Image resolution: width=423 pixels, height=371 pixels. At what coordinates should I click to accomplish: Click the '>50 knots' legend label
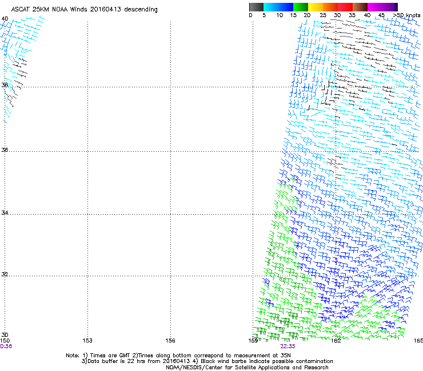[x=406, y=15]
